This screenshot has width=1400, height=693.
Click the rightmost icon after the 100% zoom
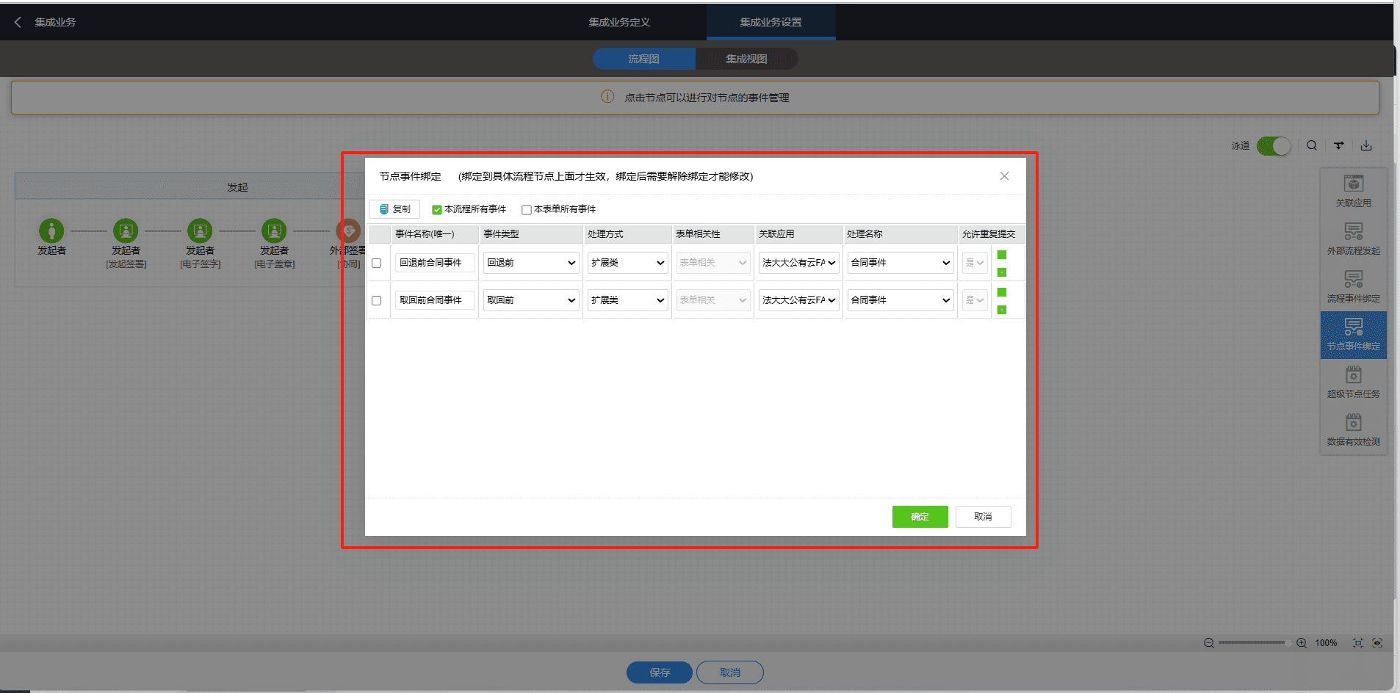tap(1377, 643)
